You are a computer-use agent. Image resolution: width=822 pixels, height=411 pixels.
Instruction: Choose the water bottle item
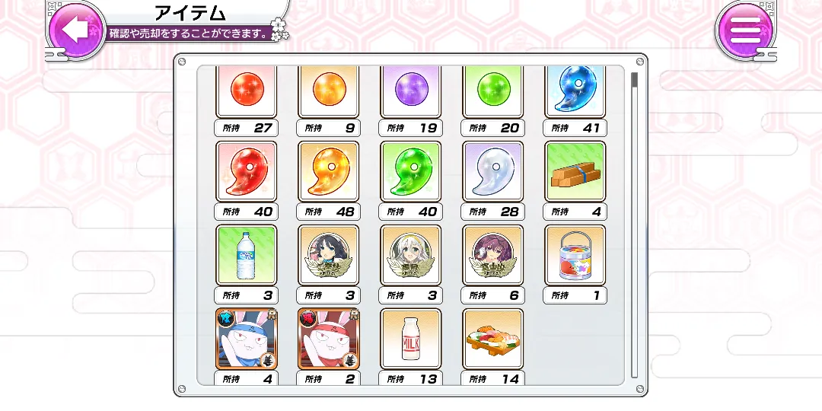pos(247,255)
